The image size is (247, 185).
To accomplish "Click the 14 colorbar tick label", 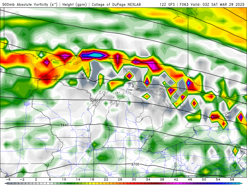I will click(x=78, y=179).
